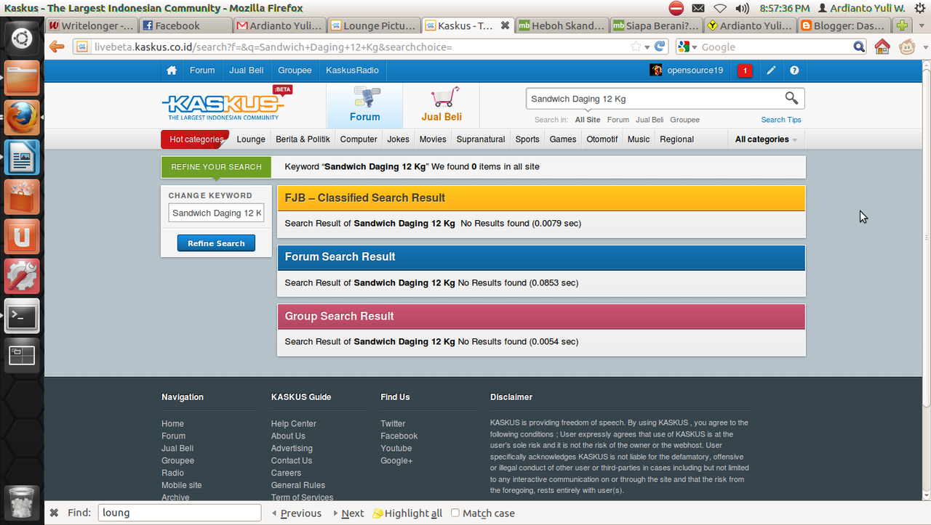Click the mail envelope indicator
This screenshot has width=931, height=525.
point(698,8)
